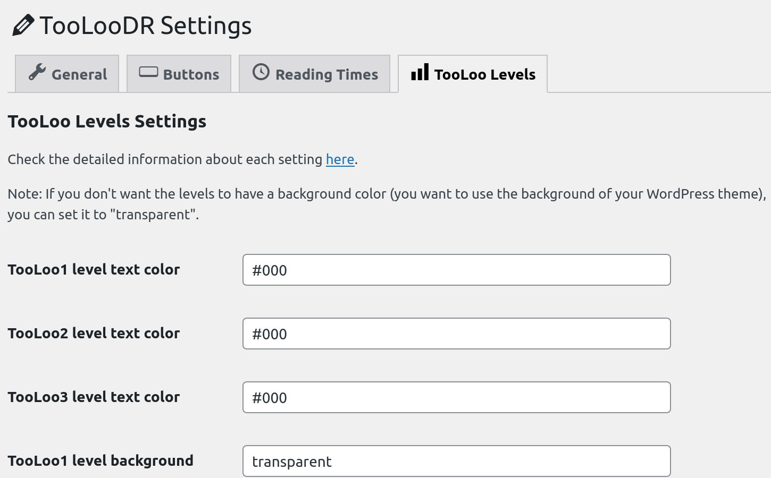Select the TooLoo3 level text color input

coord(456,397)
